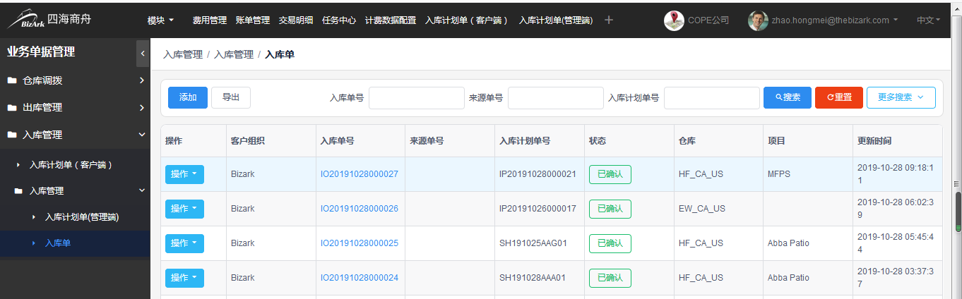Click the user avatar photo
The height and width of the screenshot is (299, 962).
758,20
